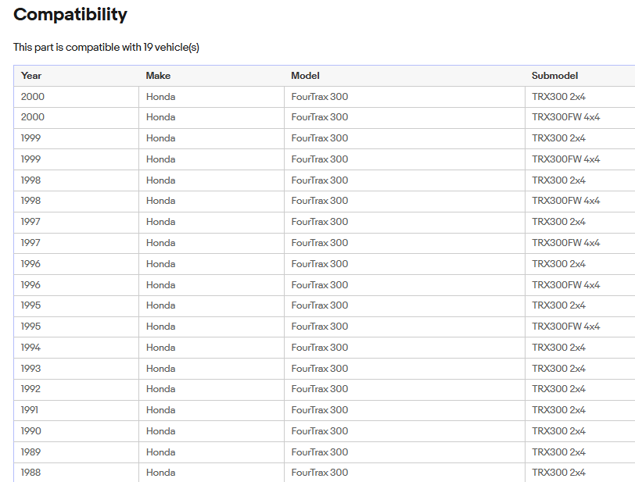Click the Year column header
Image resolution: width=635 pixels, height=482 pixels.
31,76
